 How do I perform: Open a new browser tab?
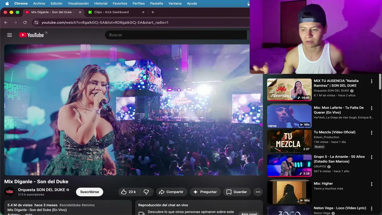[x=153, y=12]
